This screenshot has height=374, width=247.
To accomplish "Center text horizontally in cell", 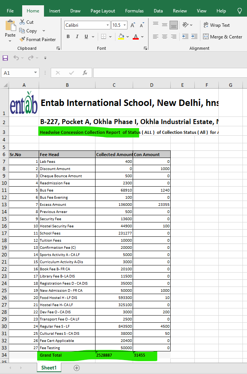I will click(165, 37).
